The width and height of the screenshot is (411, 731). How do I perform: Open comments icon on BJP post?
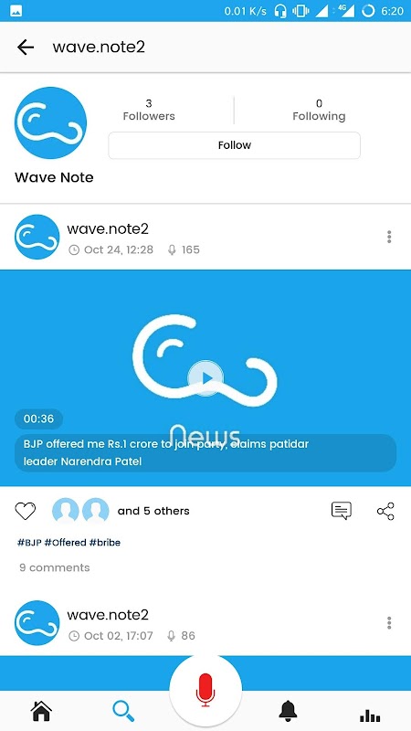[x=341, y=511]
